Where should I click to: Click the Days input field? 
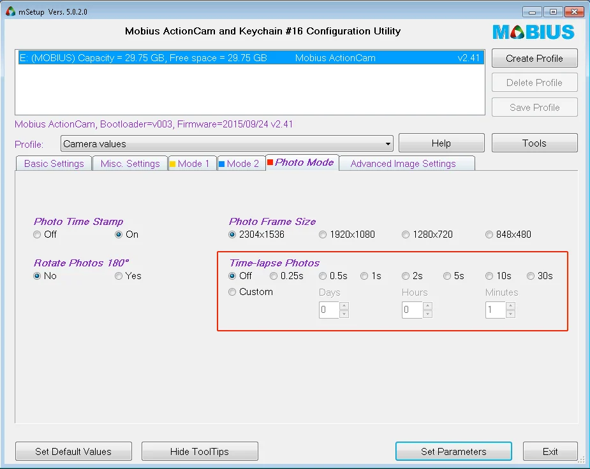[x=329, y=310]
